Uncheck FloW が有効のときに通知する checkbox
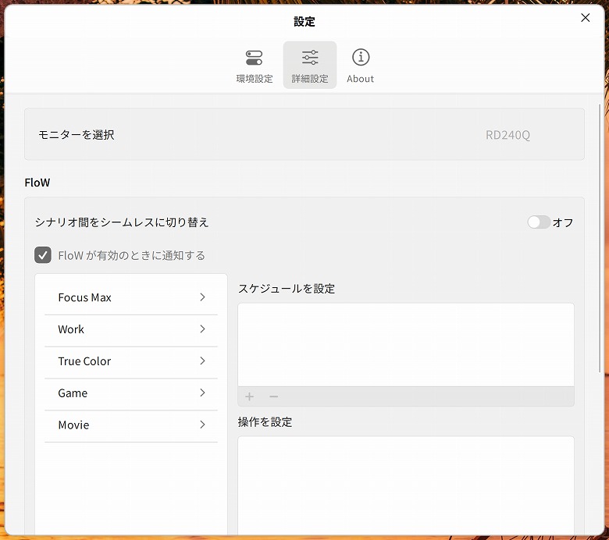 point(43,255)
